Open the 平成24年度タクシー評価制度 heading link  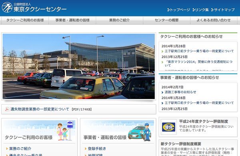204,122
